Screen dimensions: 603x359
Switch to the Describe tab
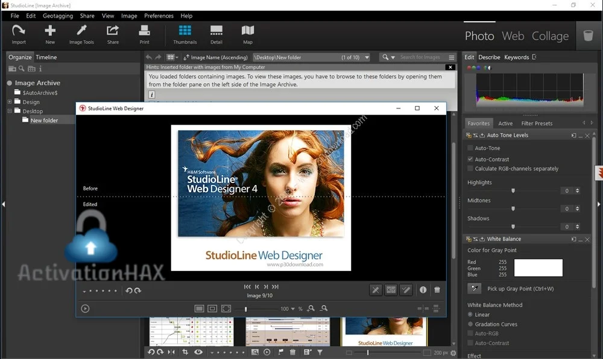(489, 57)
